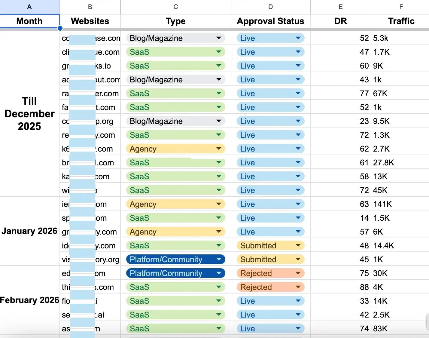Select the January 2026 cell

coord(29,231)
